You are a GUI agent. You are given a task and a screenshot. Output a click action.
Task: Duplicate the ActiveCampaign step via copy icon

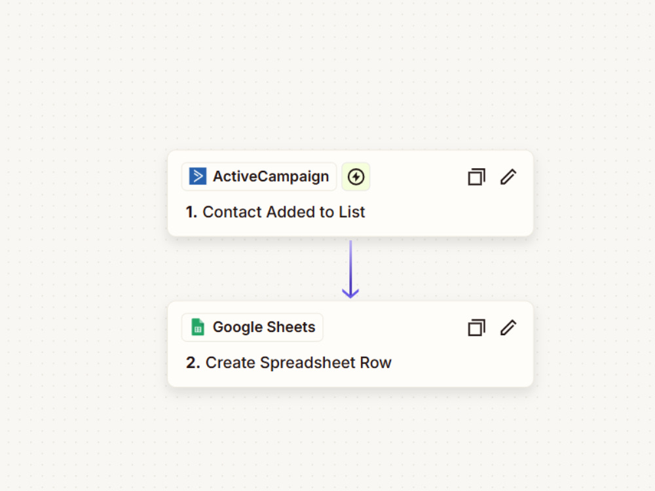tap(476, 177)
